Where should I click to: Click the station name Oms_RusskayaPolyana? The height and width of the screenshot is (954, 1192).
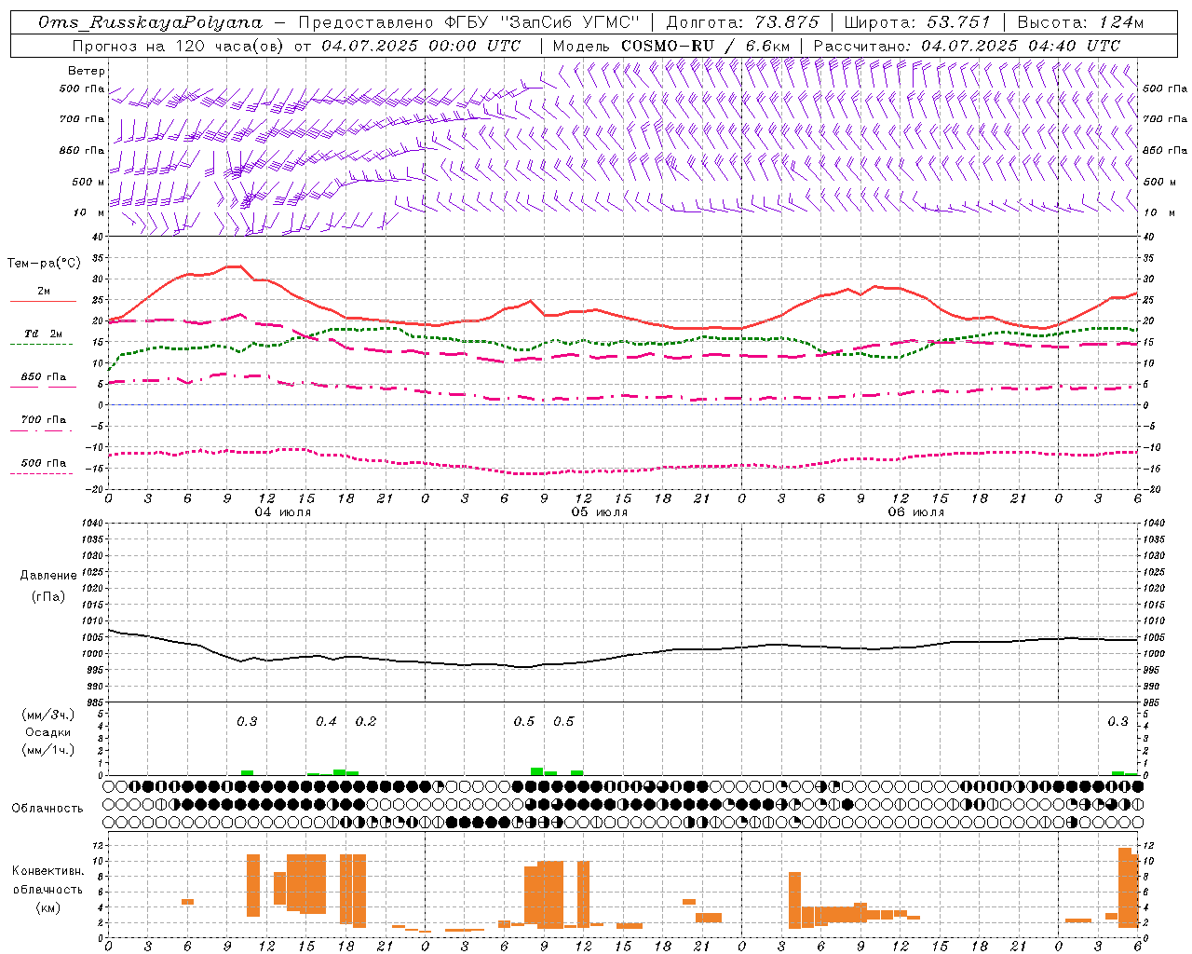150,22
